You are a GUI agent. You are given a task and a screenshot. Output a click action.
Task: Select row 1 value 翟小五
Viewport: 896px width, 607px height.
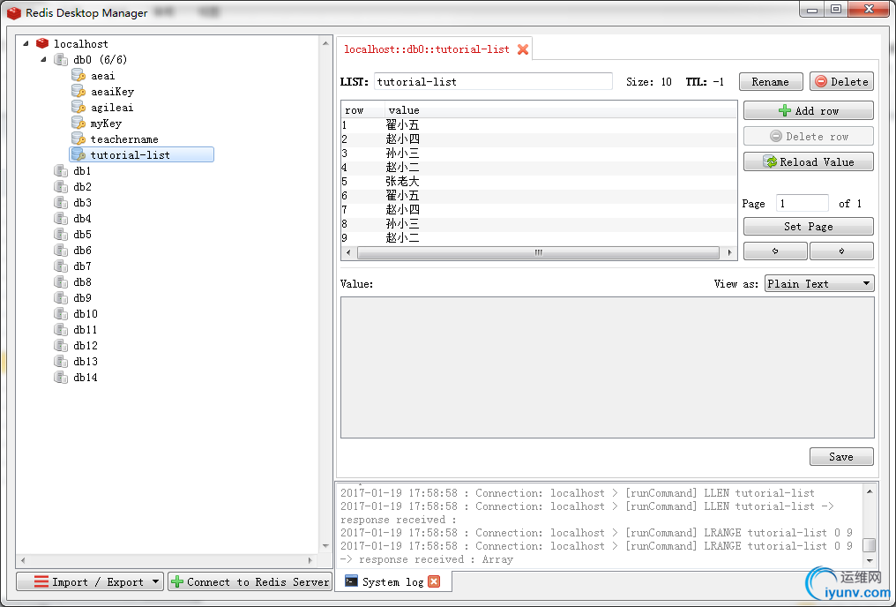(x=402, y=124)
